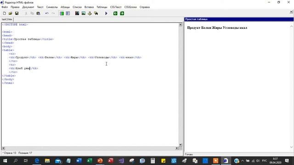Select the task3.htm document tab
The image size is (294, 165).
pos(7,19)
